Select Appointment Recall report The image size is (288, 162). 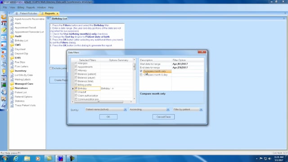point(25,27)
